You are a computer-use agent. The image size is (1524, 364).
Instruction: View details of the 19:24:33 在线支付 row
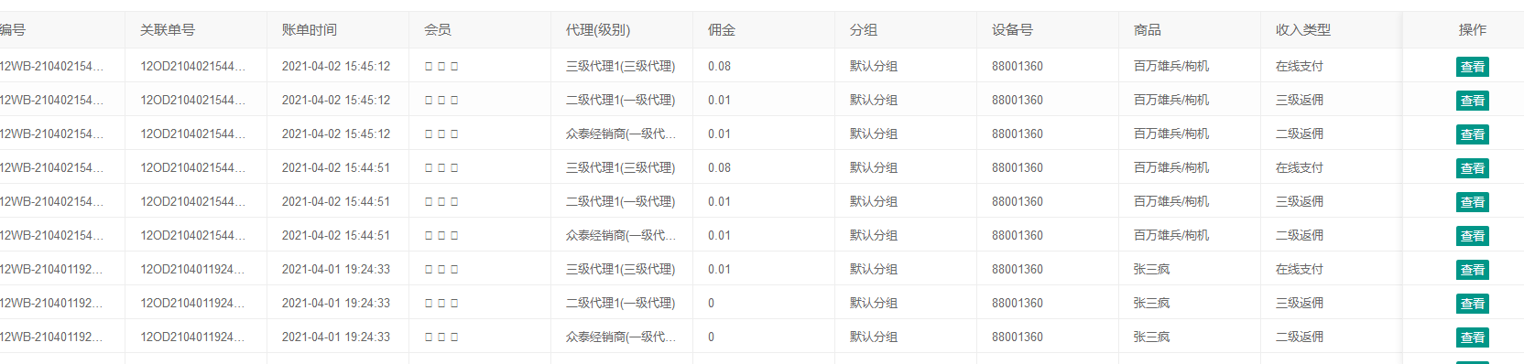point(1472,270)
